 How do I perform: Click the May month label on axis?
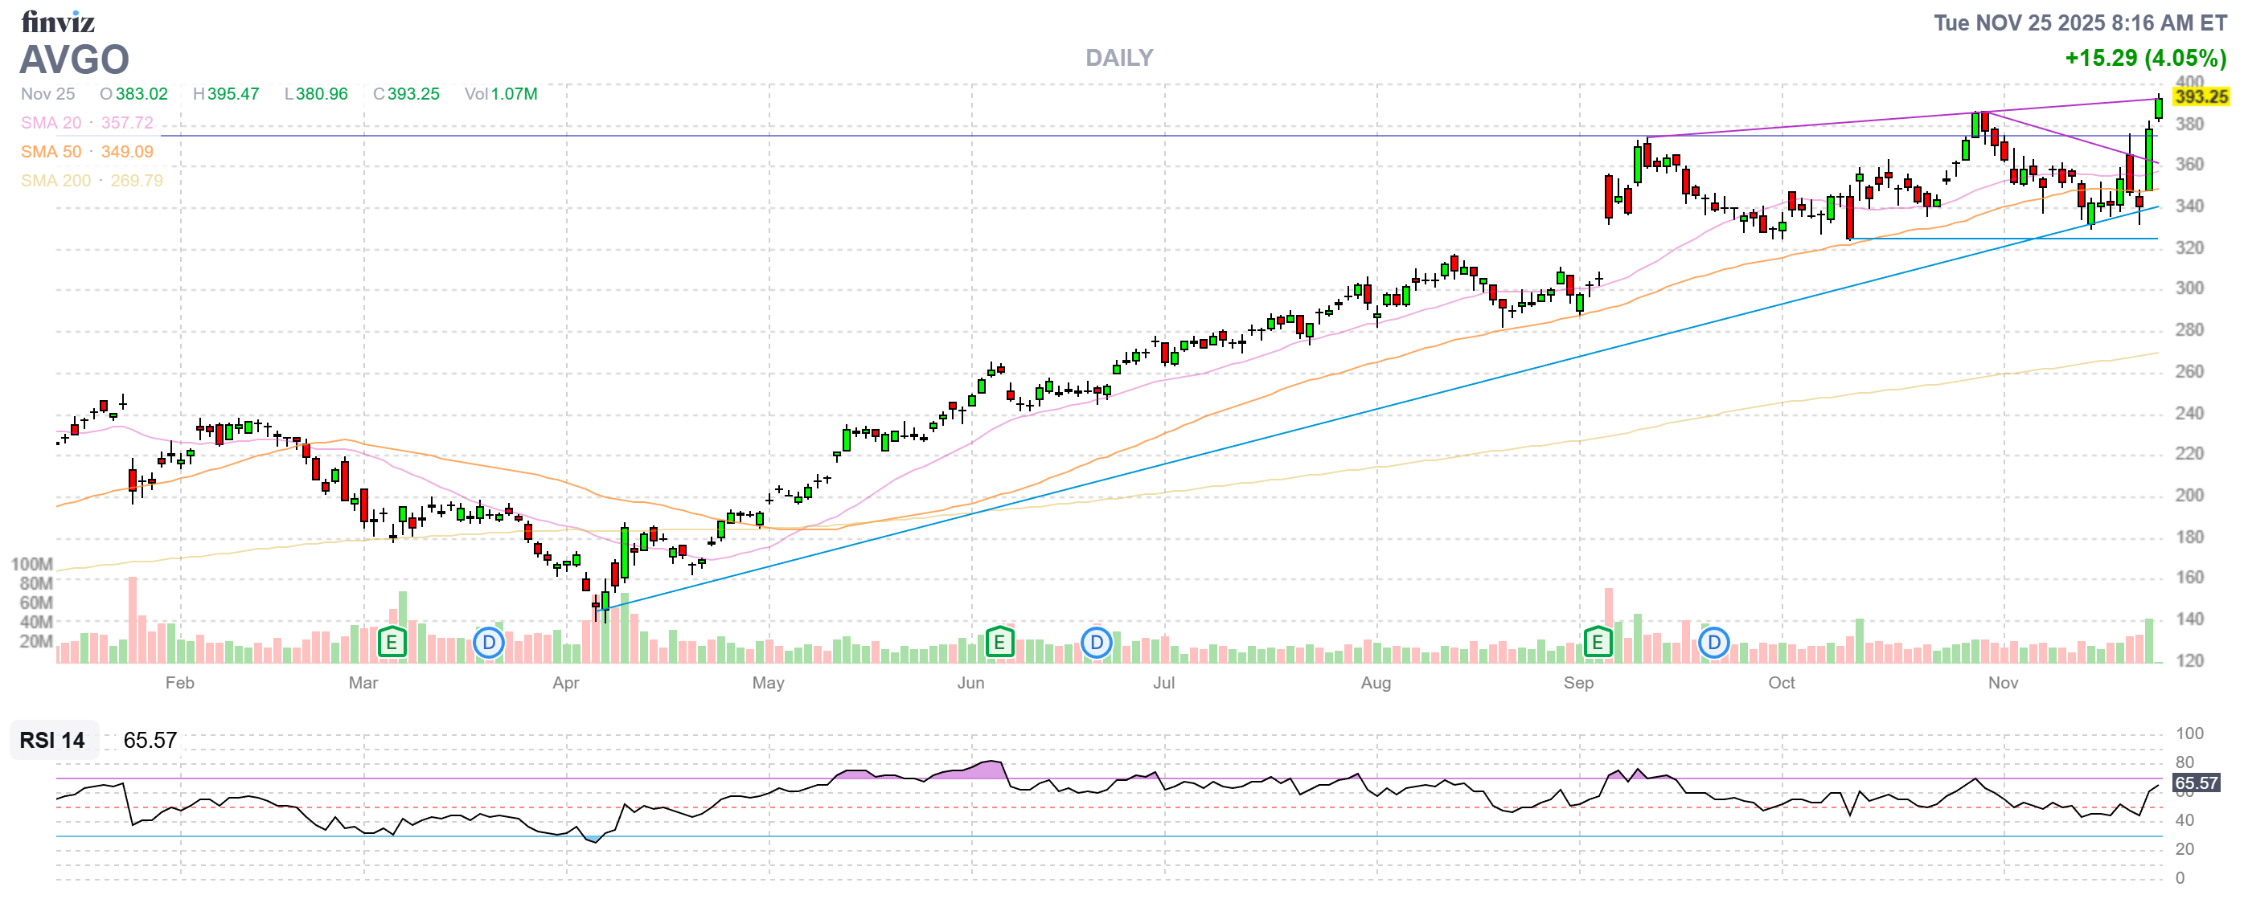point(768,683)
